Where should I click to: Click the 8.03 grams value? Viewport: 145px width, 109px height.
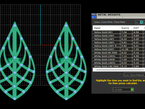tap(124, 63)
